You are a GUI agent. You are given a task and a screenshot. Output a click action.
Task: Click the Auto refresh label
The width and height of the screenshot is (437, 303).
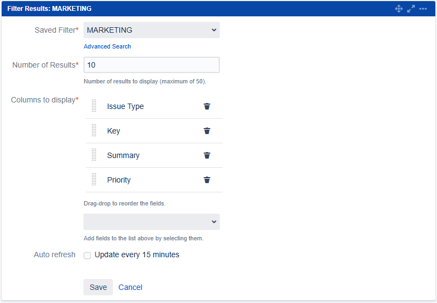pyautogui.click(x=55, y=254)
